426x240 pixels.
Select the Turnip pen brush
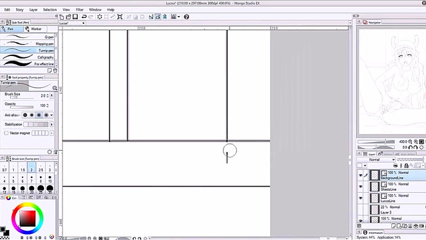pyautogui.click(x=27, y=51)
